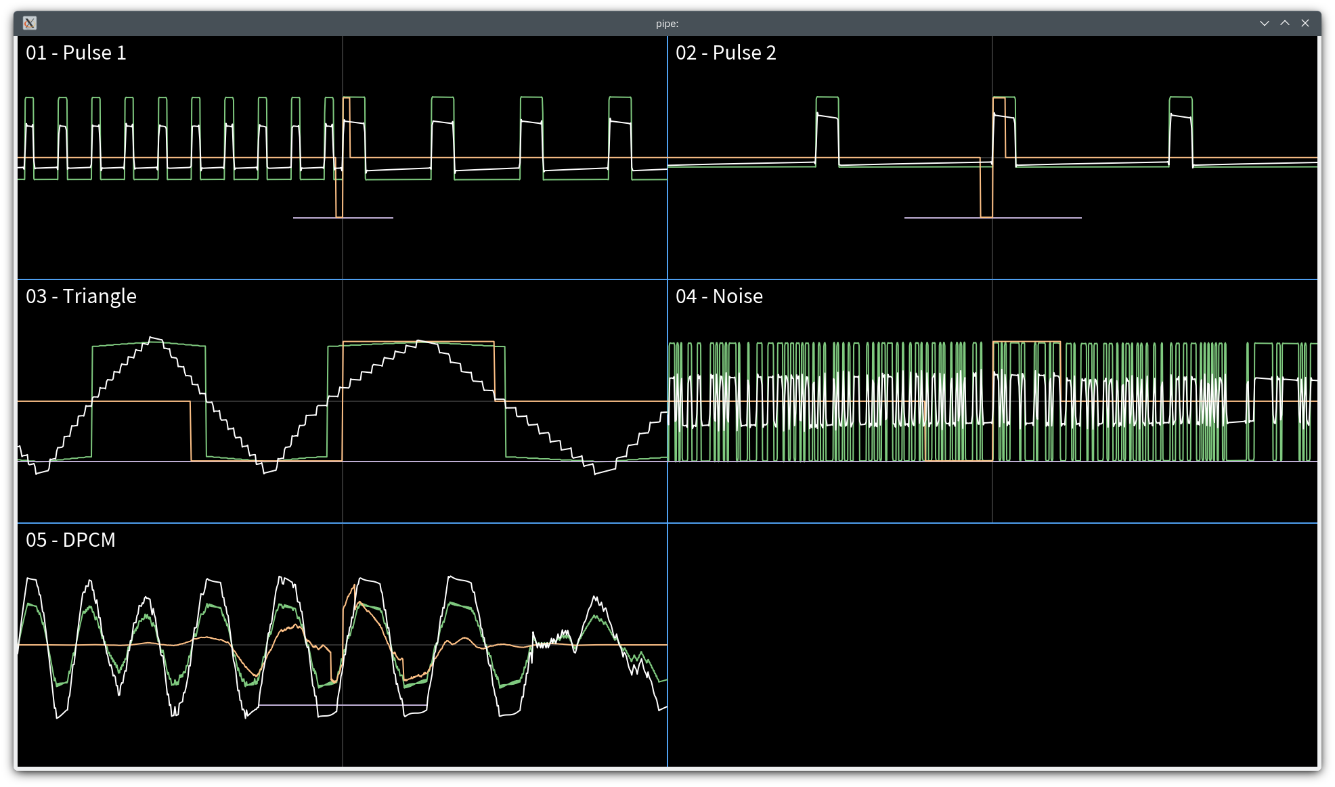Select the 04 - Noise channel label
The height and width of the screenshot is (787, 1335).
(719, 296)
